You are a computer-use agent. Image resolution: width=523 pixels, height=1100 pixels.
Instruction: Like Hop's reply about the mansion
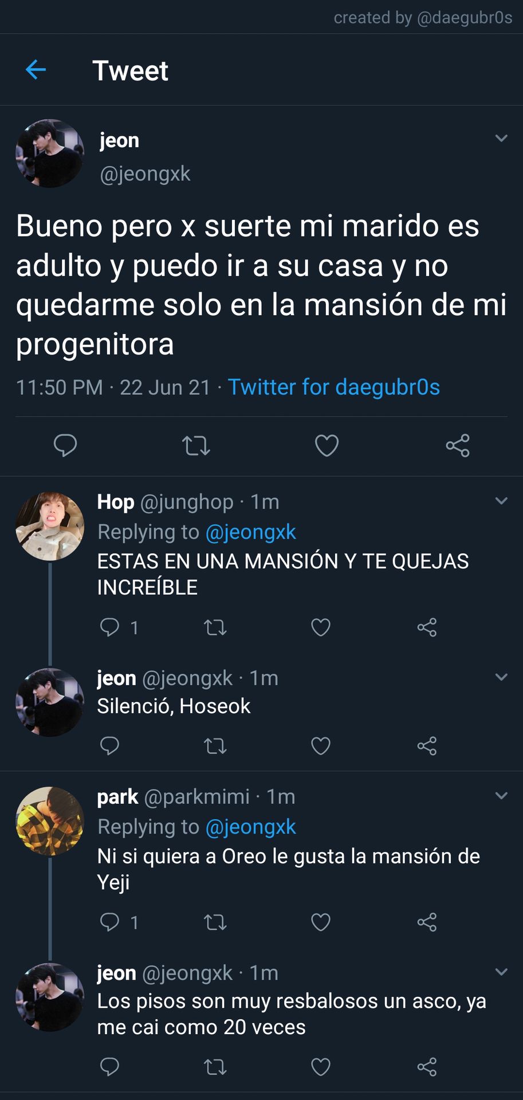click(321, 627)
